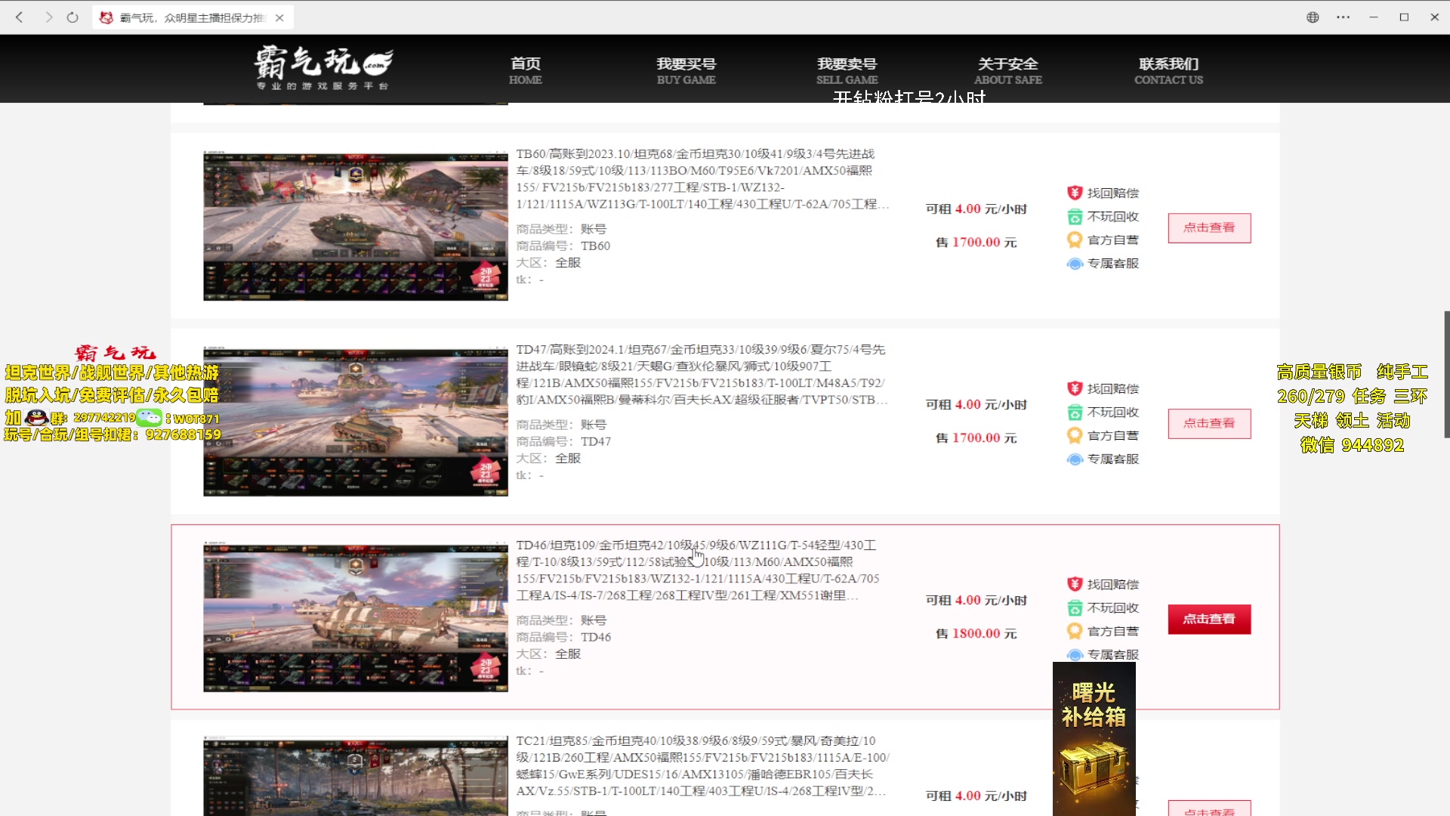Open the TC21 listing title text
1450x816 pixels.
[702, 766]
